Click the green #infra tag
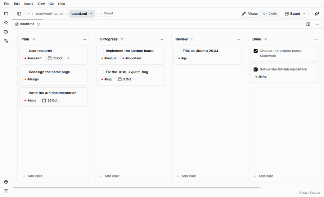 (261, 77)
